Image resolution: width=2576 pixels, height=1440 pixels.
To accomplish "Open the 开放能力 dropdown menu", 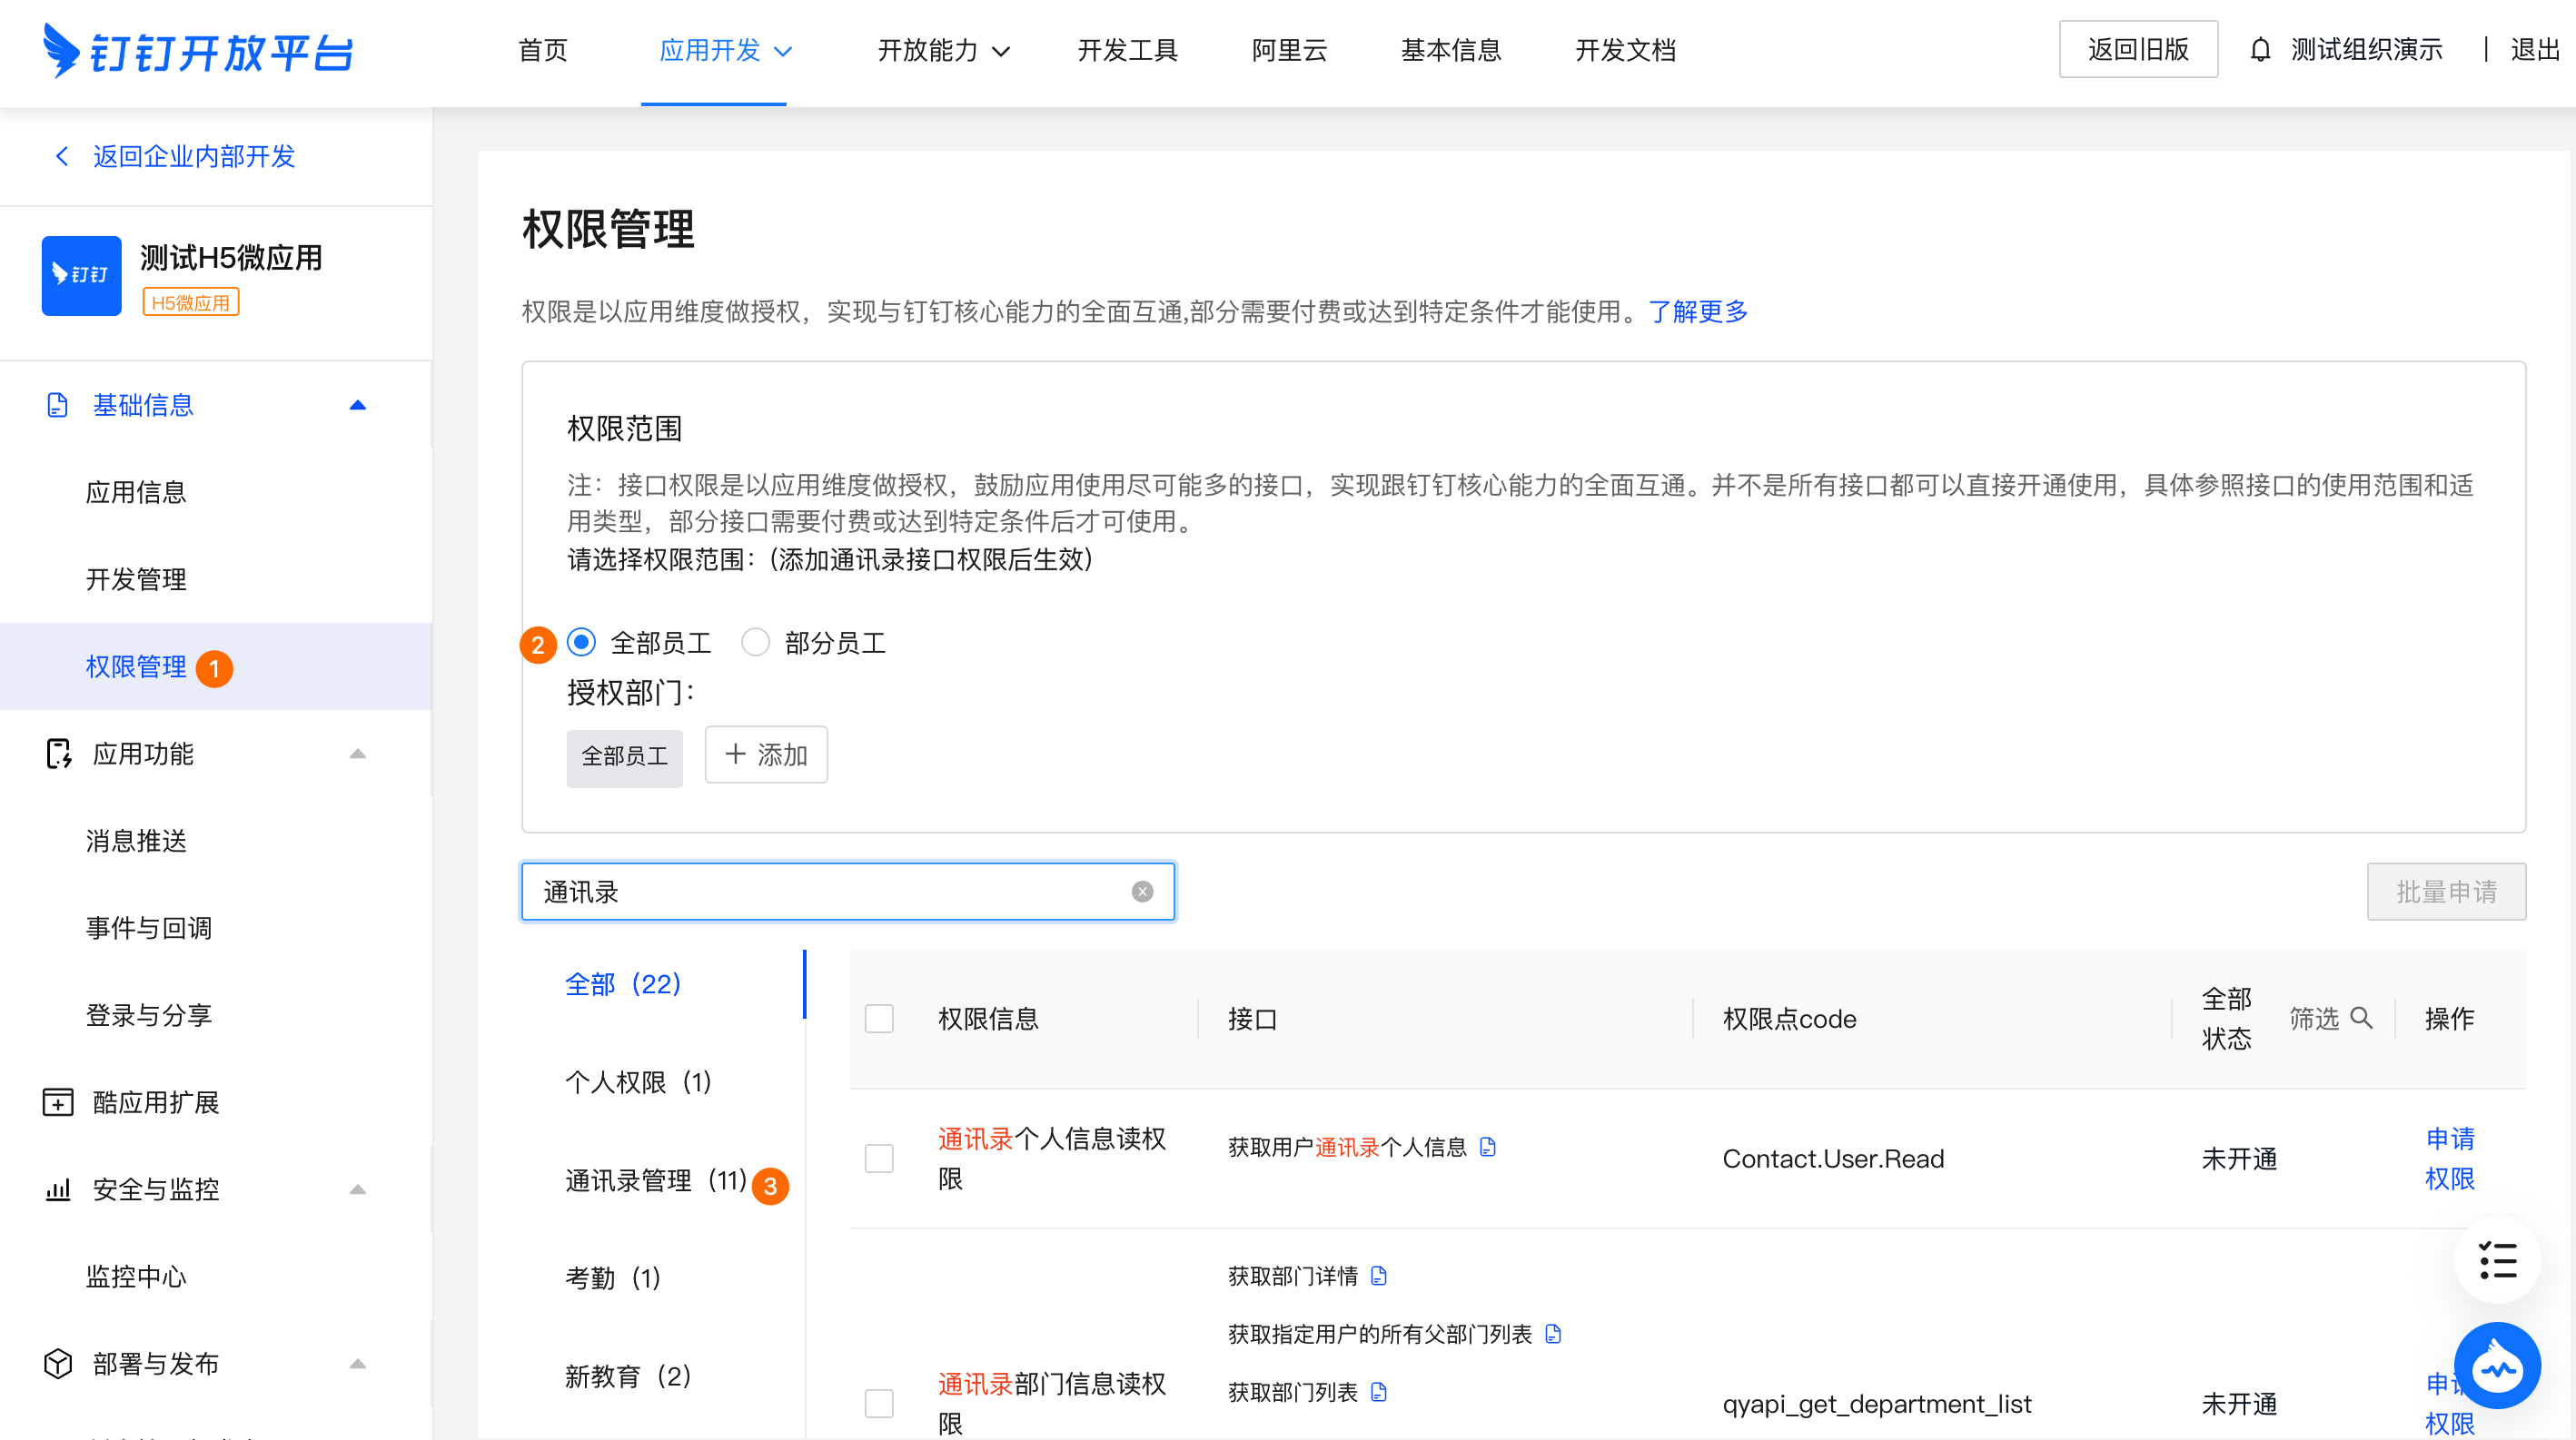I will click(x=943, y=50).
